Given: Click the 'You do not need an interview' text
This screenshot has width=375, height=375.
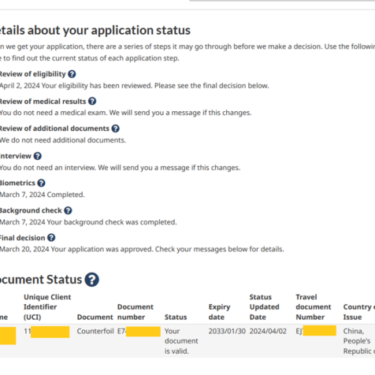Looking at the screenshot, I should click(x=48, y=168).
